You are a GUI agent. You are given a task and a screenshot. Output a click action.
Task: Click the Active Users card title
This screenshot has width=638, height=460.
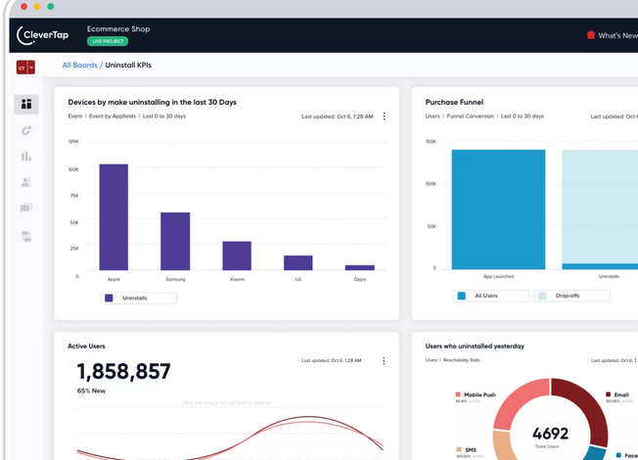tap(86, 346)
